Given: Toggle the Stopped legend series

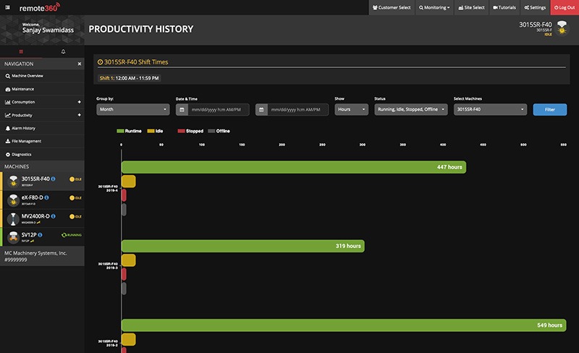Looking at the screenshot, I should point(190,131).
